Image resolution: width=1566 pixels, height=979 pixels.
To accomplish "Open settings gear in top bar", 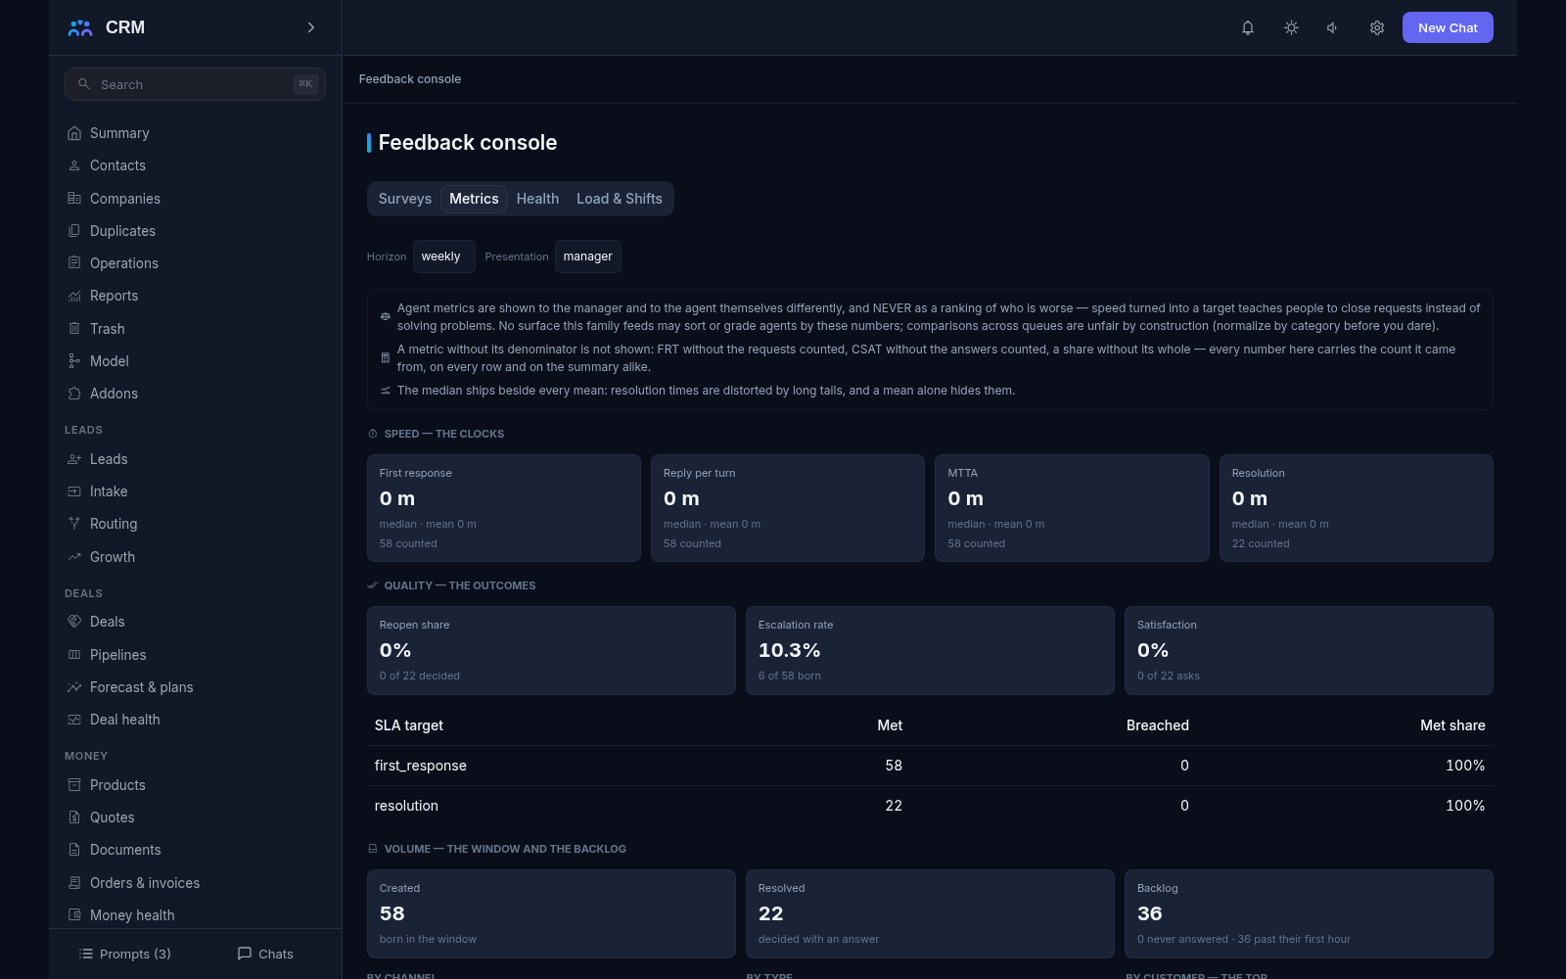I will click(1377, 27).
